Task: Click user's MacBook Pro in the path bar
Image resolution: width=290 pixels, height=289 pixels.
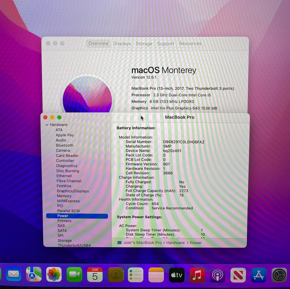Action: pyautogui.click(x=143, y=243)
